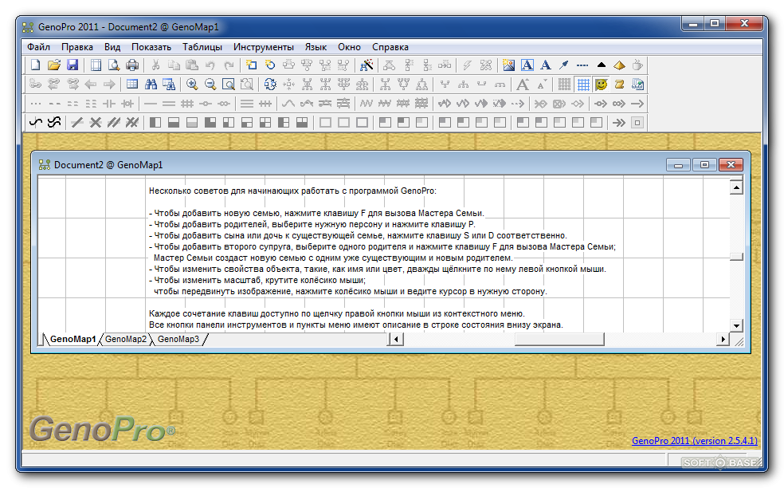Zoom in with the magnifier plus icon
The width and height of the screenshot is (784, 488).
click(192, 85)
